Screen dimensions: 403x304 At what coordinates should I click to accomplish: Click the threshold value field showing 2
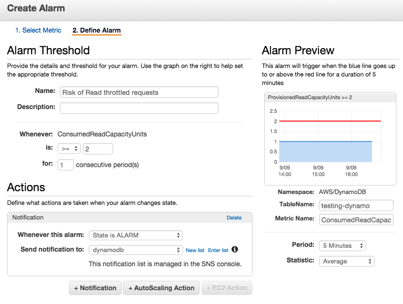coord(98,148)
